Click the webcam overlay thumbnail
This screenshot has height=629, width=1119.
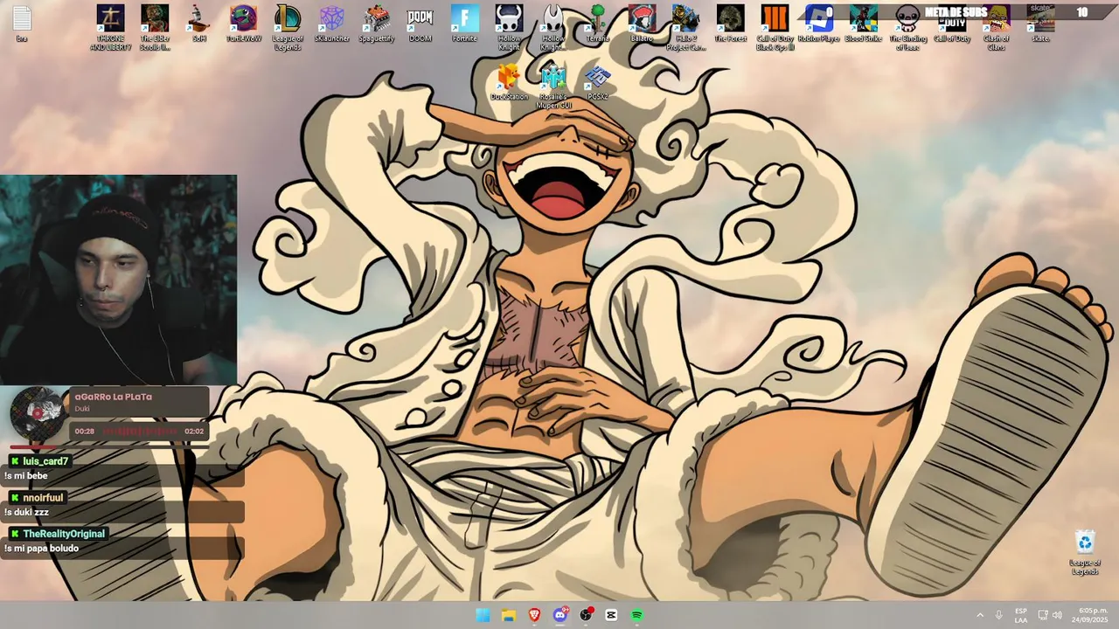pyautogui.click(x=118, y=280)
